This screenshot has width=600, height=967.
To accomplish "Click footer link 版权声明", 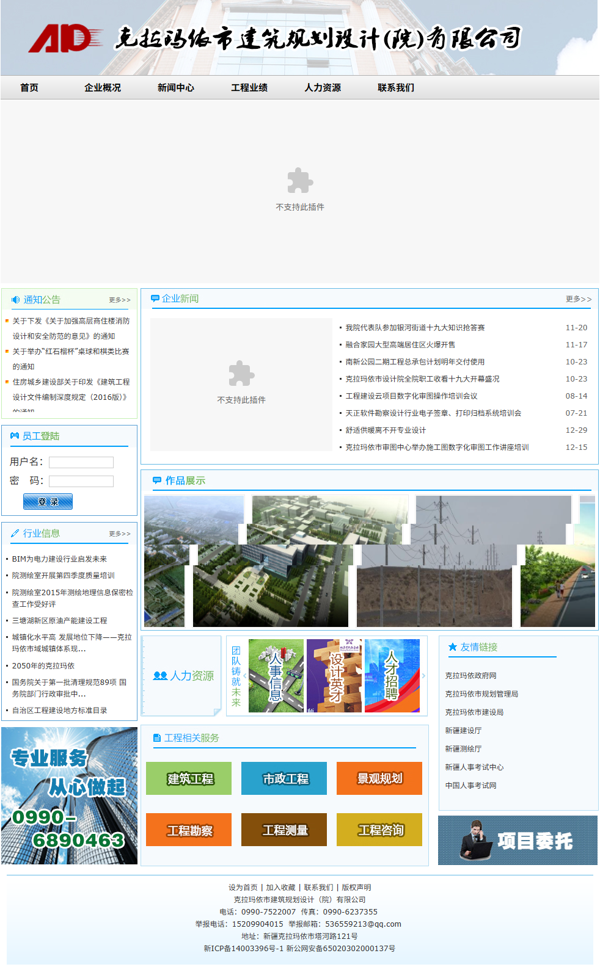I will 356,888.
